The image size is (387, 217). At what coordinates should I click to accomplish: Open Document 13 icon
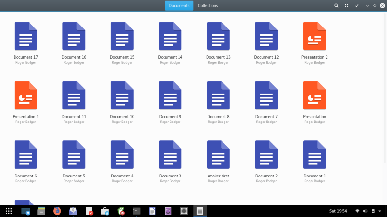218,36
